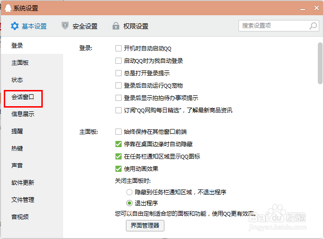Open the 基本设置 tab
The width and height of the screenshot is (324, 239).
[29, 26]
